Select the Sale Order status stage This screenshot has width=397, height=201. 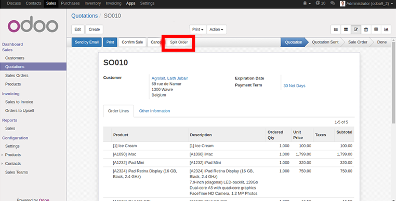click(358, 42)
